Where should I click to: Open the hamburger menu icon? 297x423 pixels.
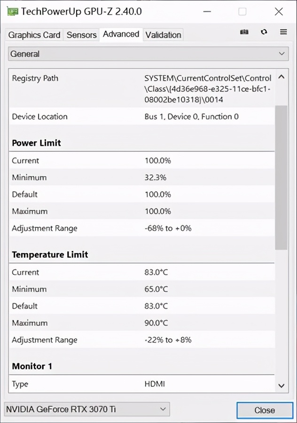283,32
